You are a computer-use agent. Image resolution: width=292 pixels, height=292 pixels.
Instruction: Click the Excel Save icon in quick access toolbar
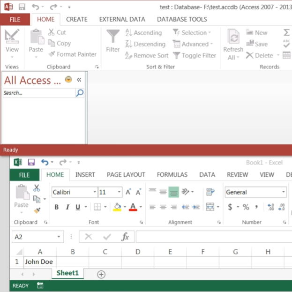tap(31, 162)
